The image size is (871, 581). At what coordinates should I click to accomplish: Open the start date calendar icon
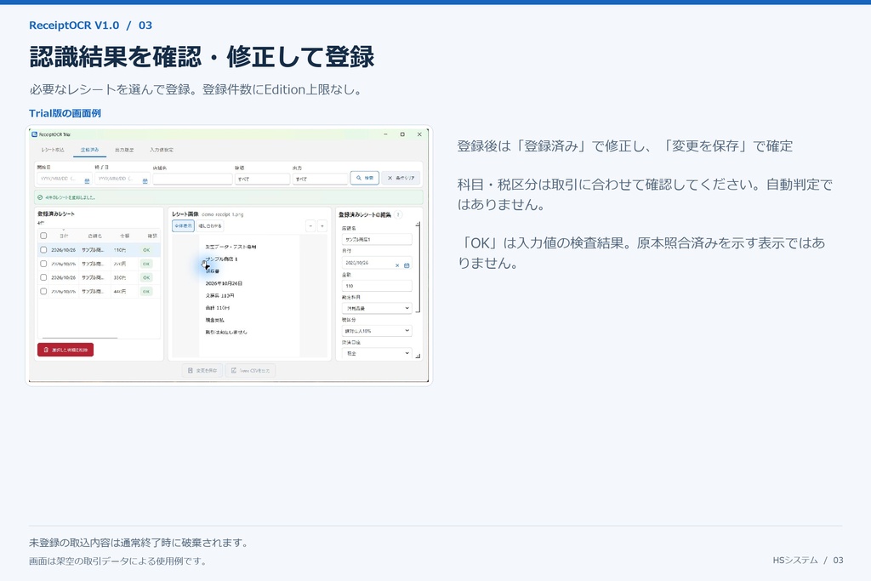[x=87, y=180]
